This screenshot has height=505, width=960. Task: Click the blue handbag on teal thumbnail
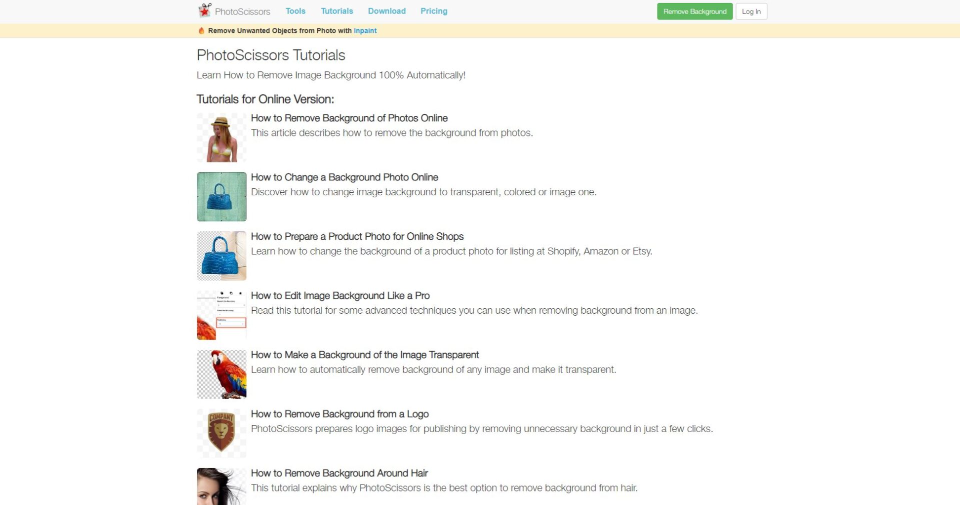pyautogui.click(x=221, y=197)
